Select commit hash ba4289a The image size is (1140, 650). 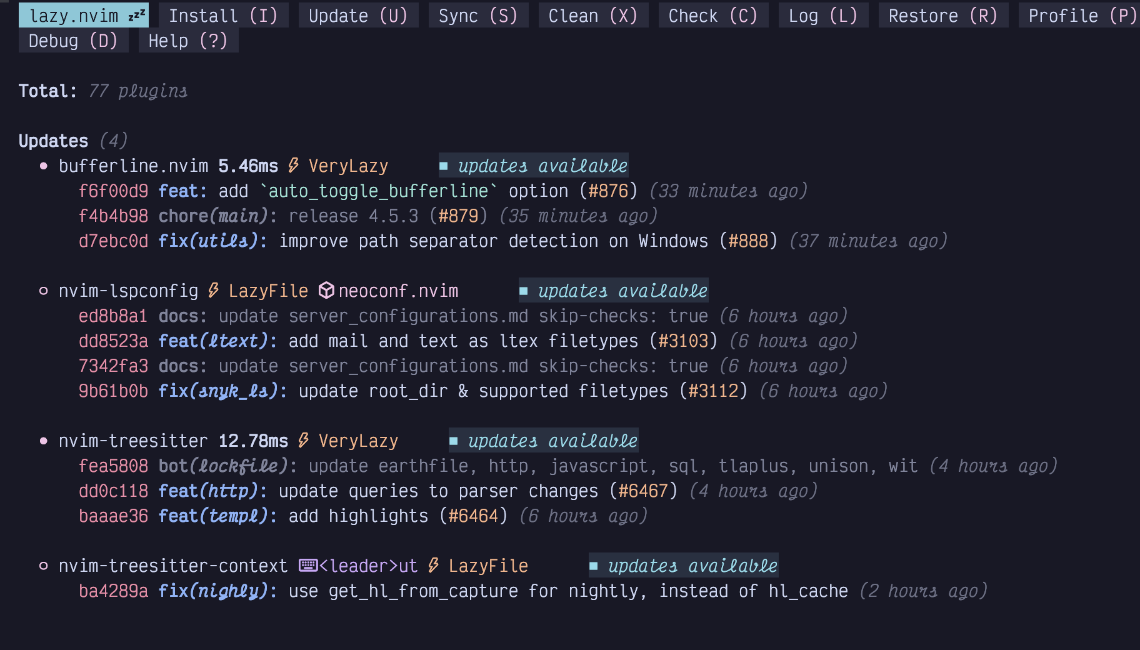click(x=114, y=591)
